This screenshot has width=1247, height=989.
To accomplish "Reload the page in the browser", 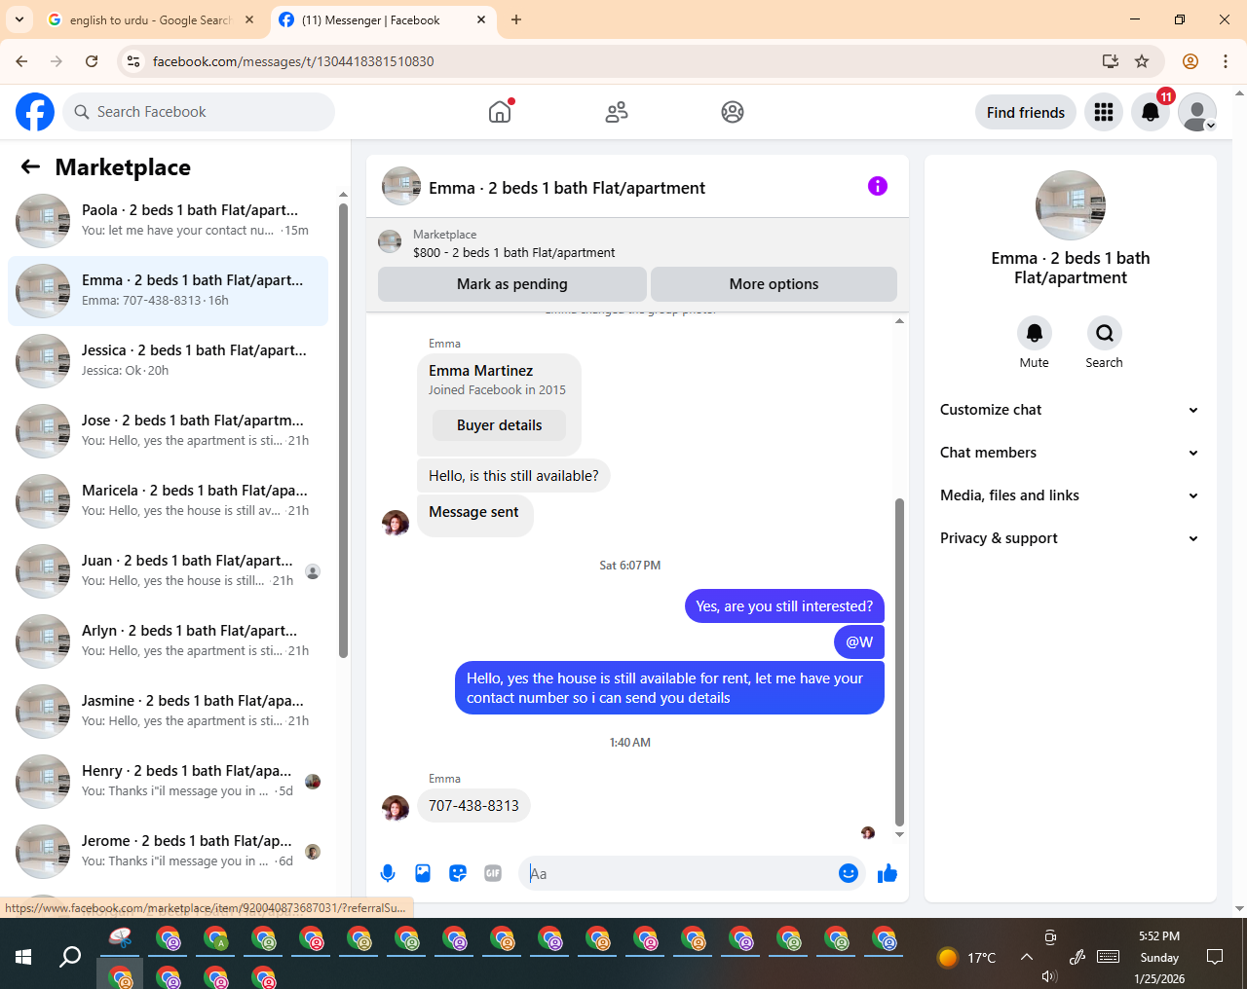I will click(x=92, y=61).
